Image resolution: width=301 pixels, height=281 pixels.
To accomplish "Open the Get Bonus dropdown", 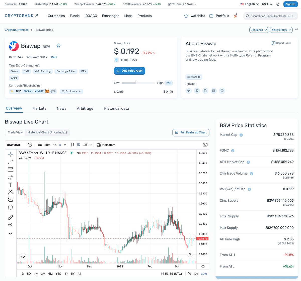I will click(x=259, y=30).
